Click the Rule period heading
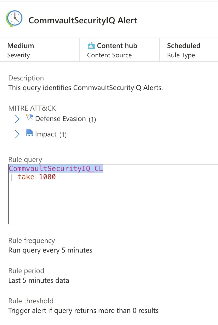Viewport: 218px width, 325px height. click(x=26, y=271)
